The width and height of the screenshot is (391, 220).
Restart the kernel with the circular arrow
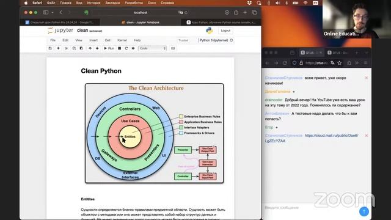(x=126, y=48)
